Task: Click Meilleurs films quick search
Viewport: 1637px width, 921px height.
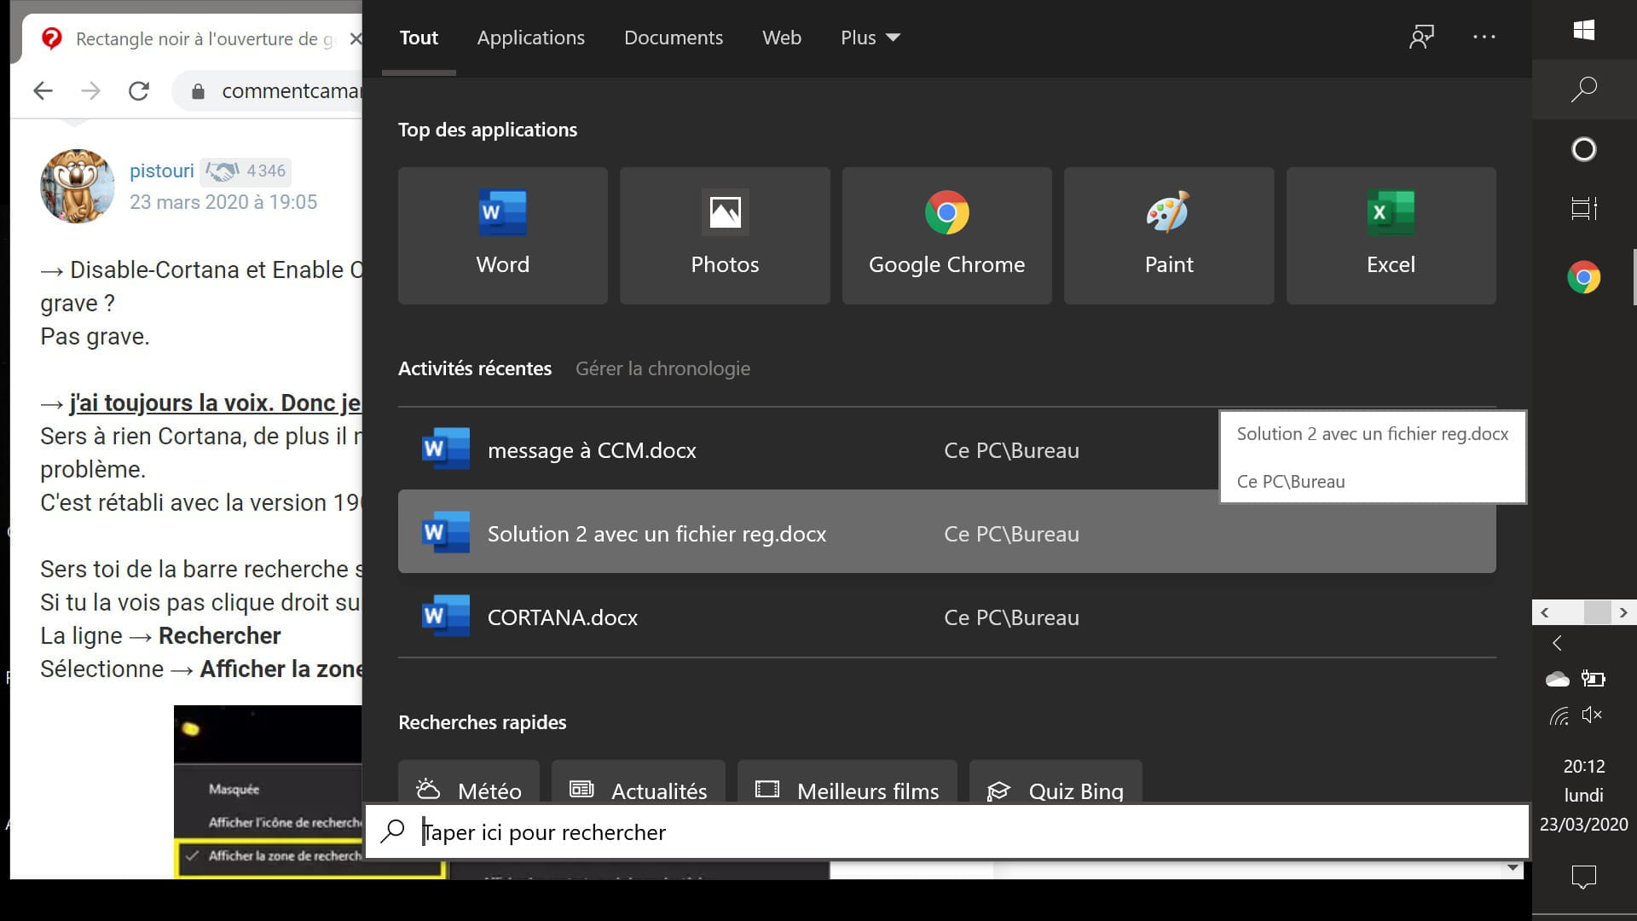Action: tap(847, 783)
